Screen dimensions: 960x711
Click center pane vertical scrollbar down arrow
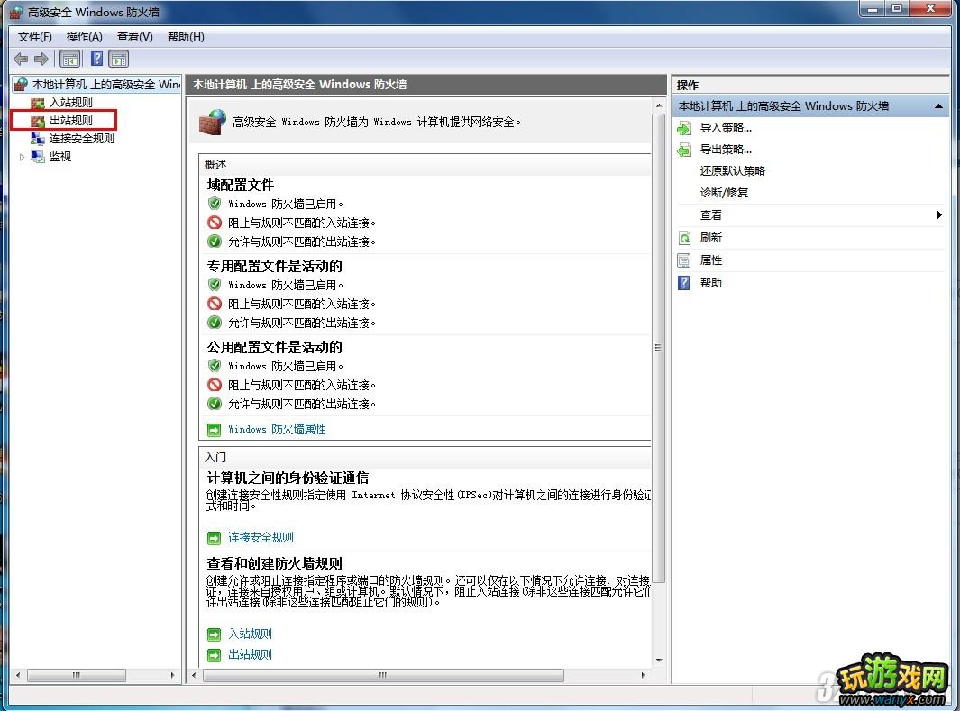click(x=659, y=661)
